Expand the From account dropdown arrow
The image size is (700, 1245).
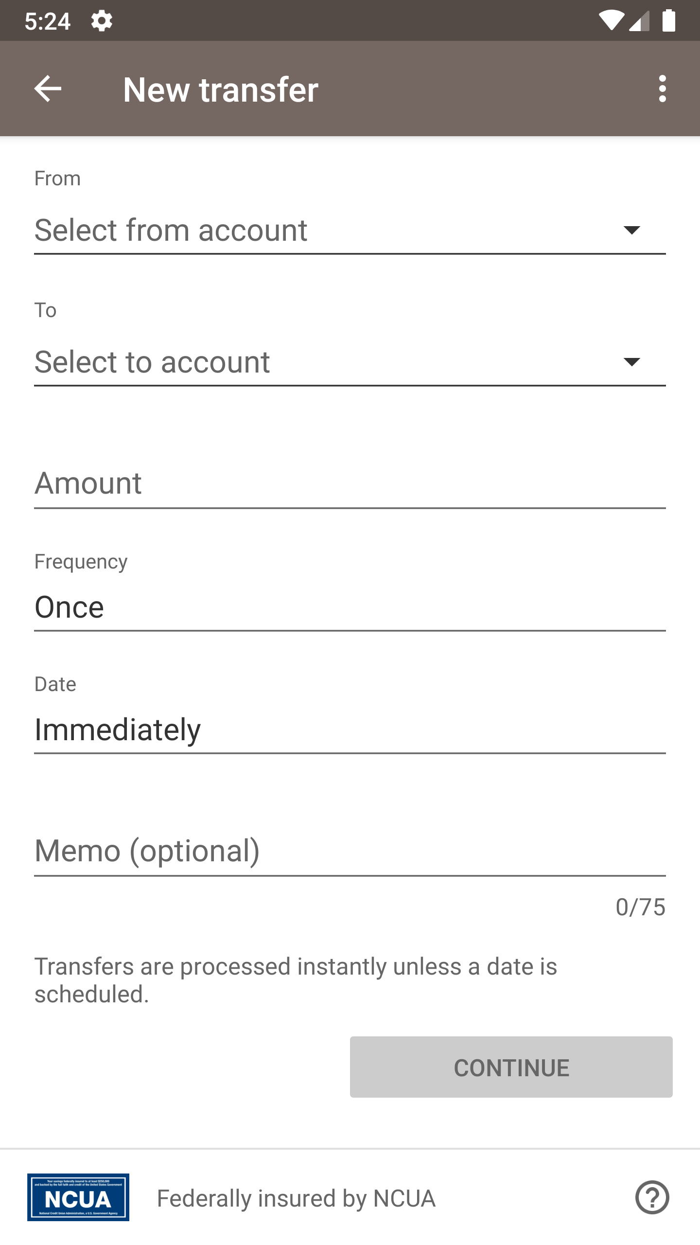(x=631, y=230)
